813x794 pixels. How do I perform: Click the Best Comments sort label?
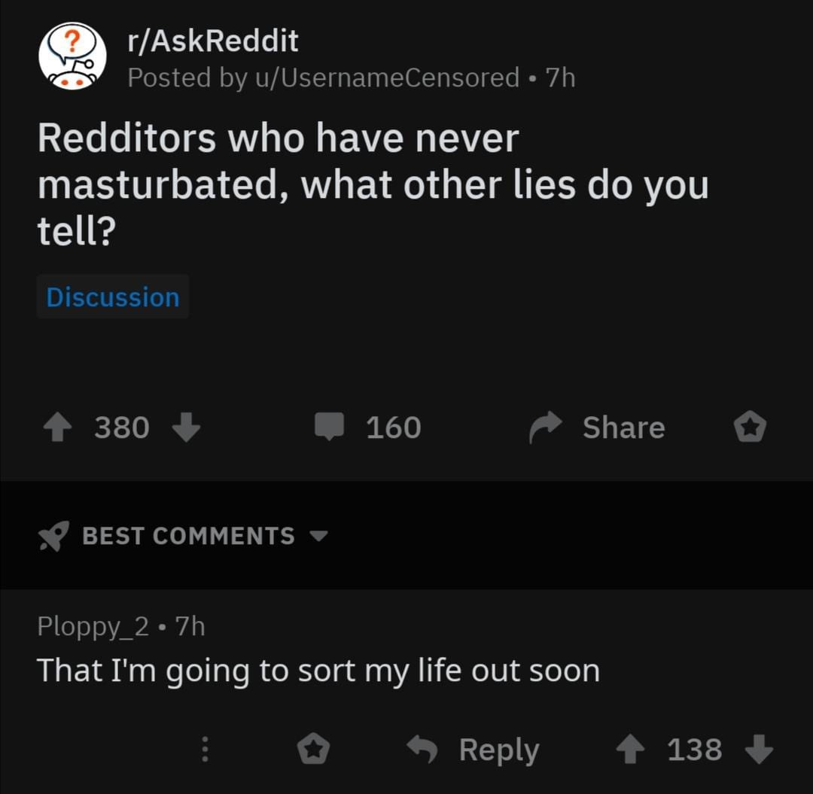tap(188, 536)
